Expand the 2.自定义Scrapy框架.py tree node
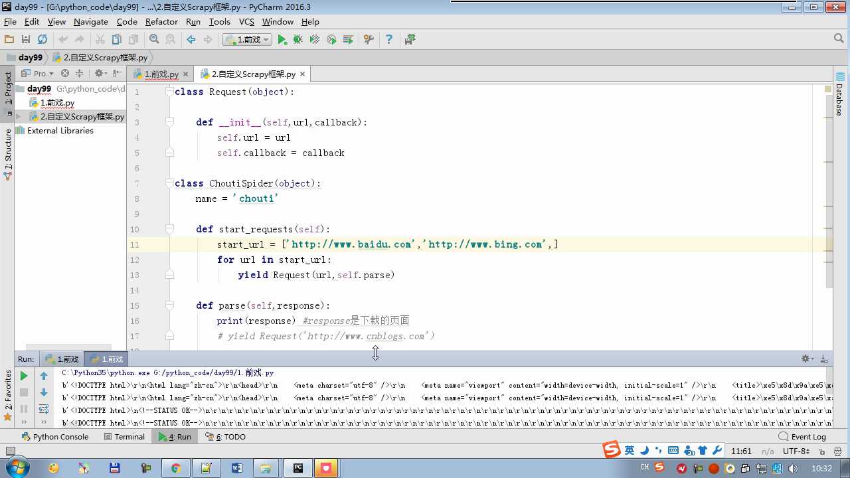This screenshot has height=478, width=850. pos(19,116)
